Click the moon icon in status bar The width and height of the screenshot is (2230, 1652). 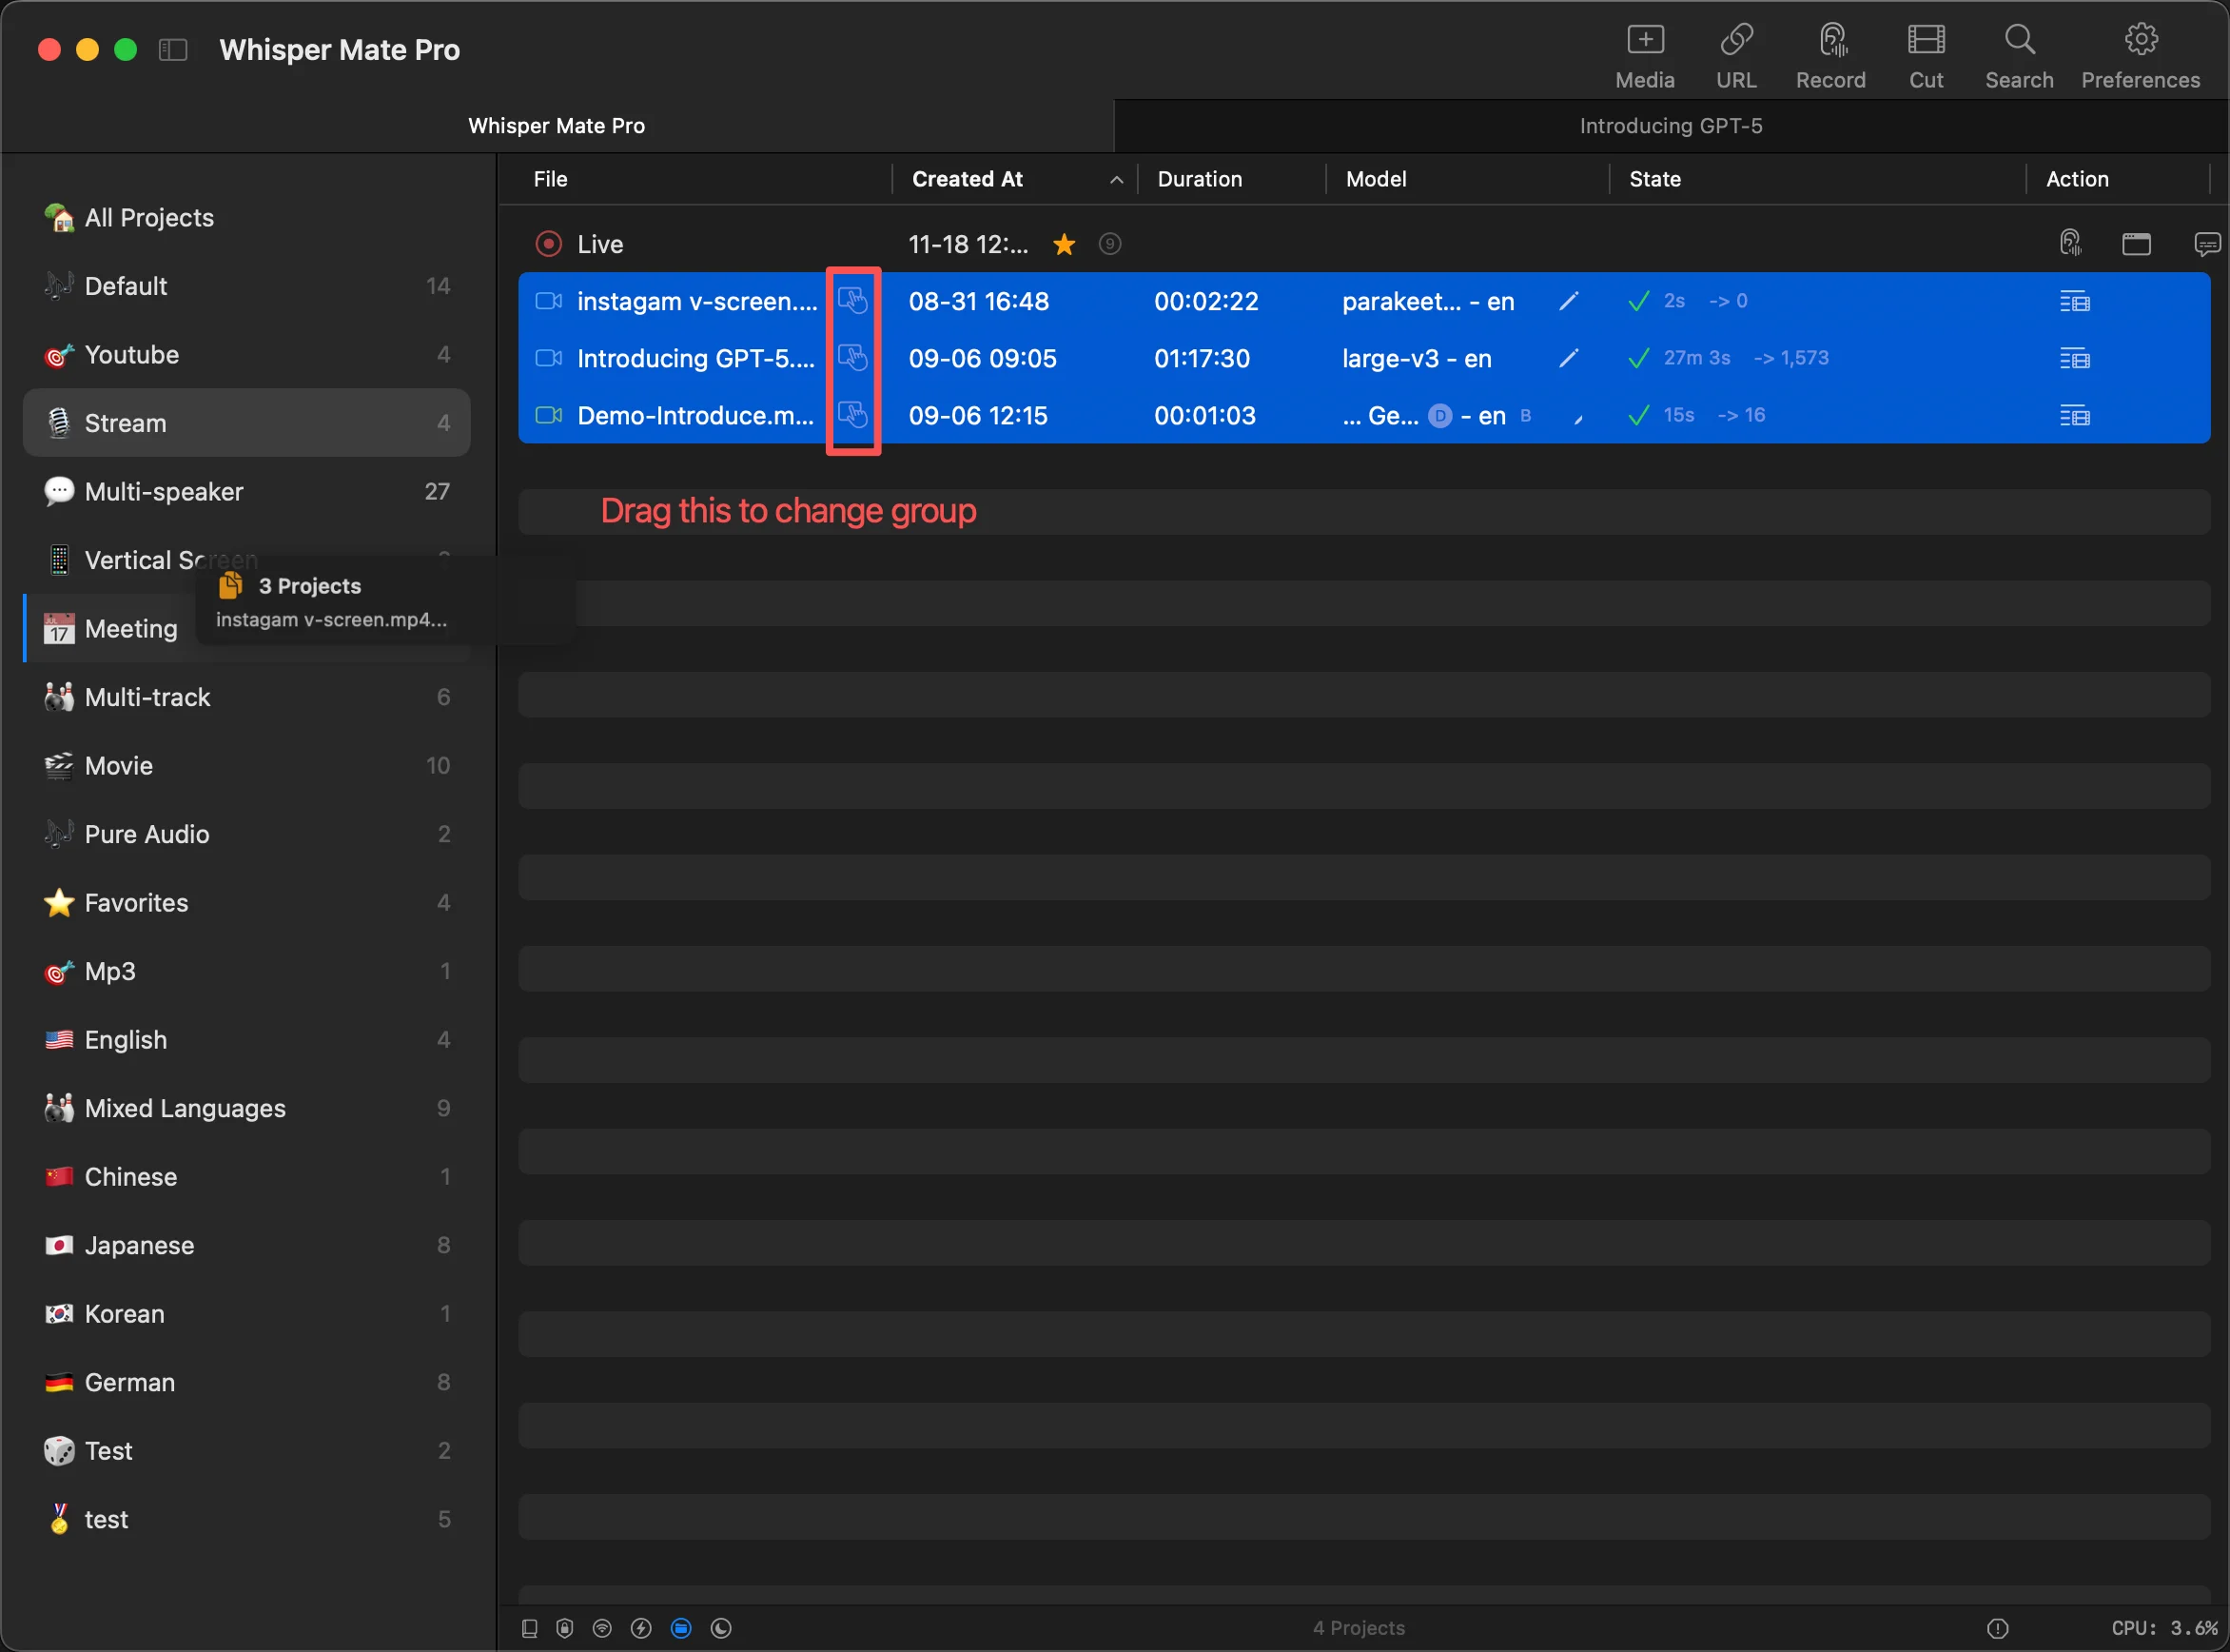pos(721,1628)
